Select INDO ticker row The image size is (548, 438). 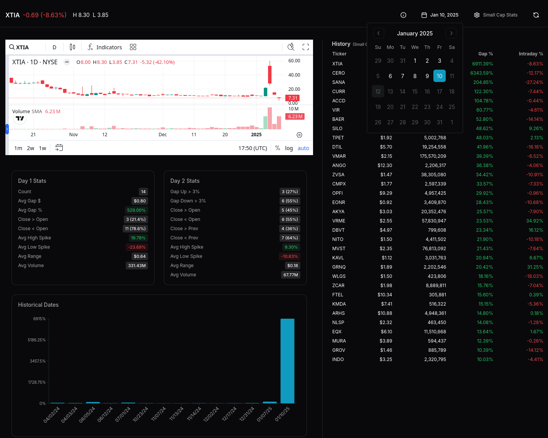438,359
